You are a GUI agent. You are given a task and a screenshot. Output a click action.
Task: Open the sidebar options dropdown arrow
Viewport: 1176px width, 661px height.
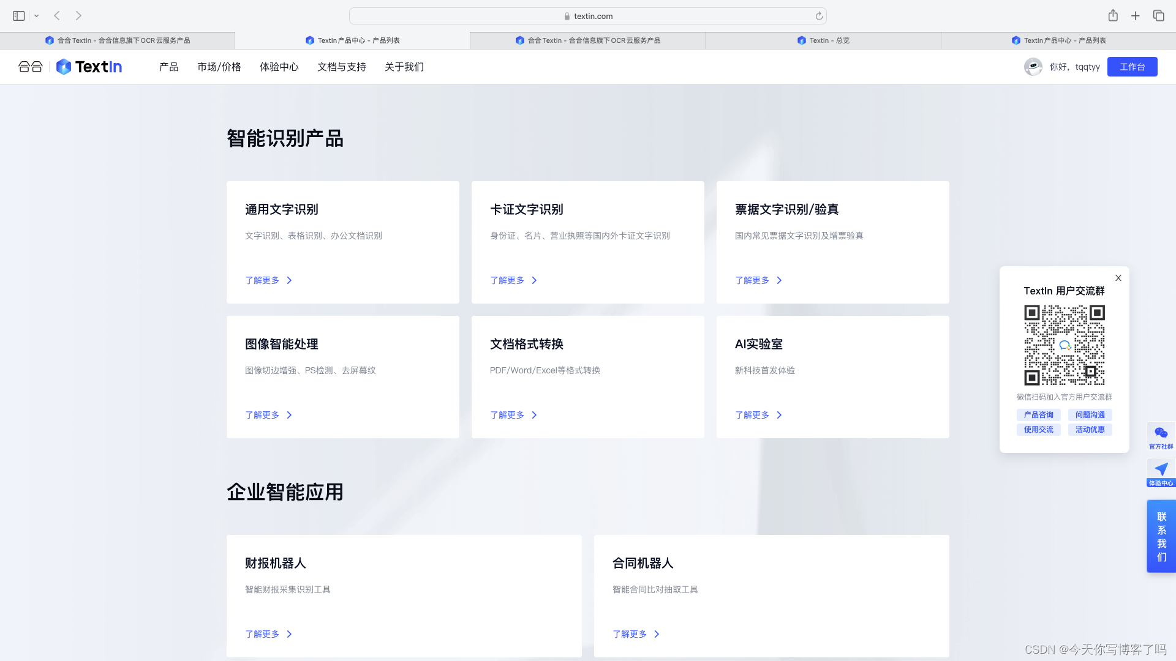pos(37,16)
